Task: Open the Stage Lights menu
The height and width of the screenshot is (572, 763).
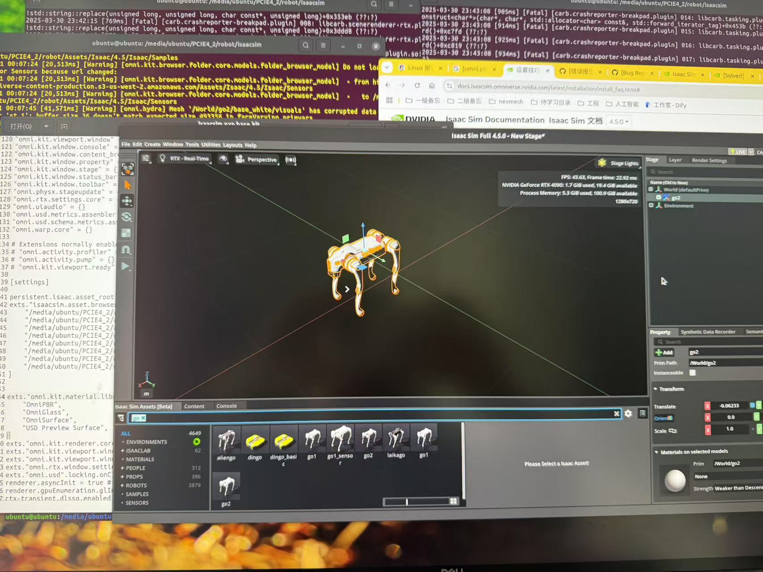Action: [619, 163]
